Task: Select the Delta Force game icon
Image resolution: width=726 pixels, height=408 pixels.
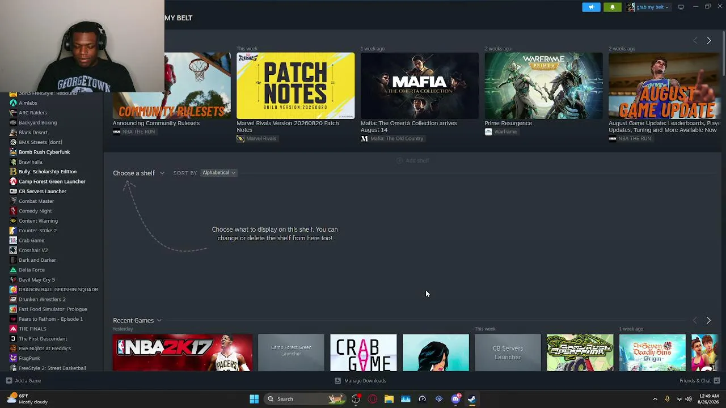Action: pos(13,270)
